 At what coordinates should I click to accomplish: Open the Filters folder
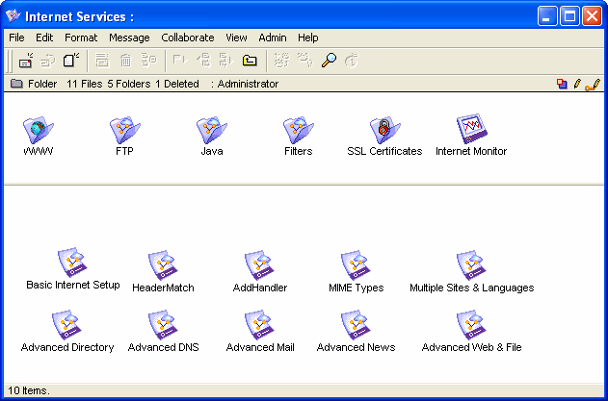click(298, 136)
